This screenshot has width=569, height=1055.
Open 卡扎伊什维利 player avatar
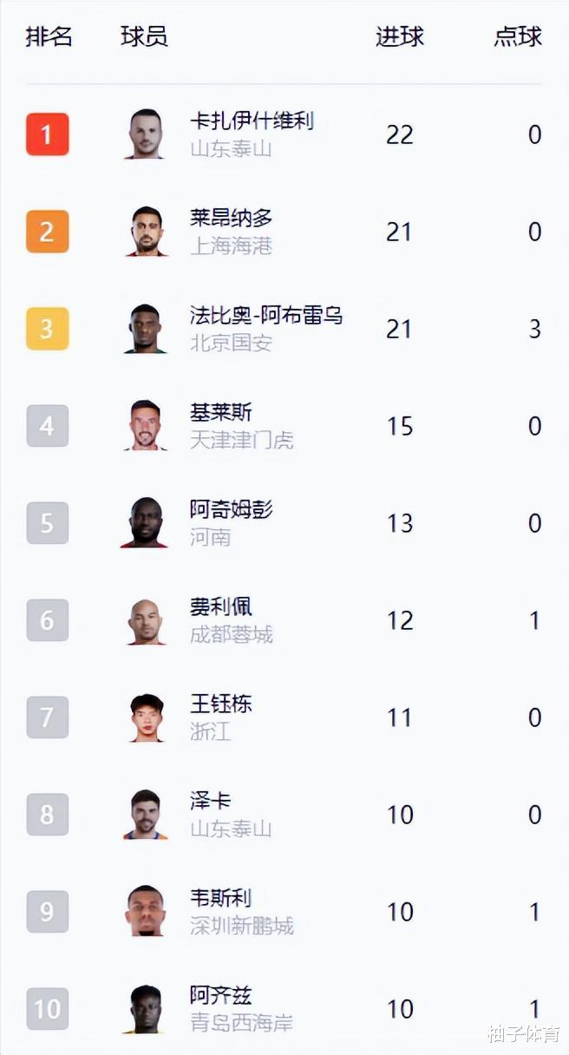pos(146,134)
